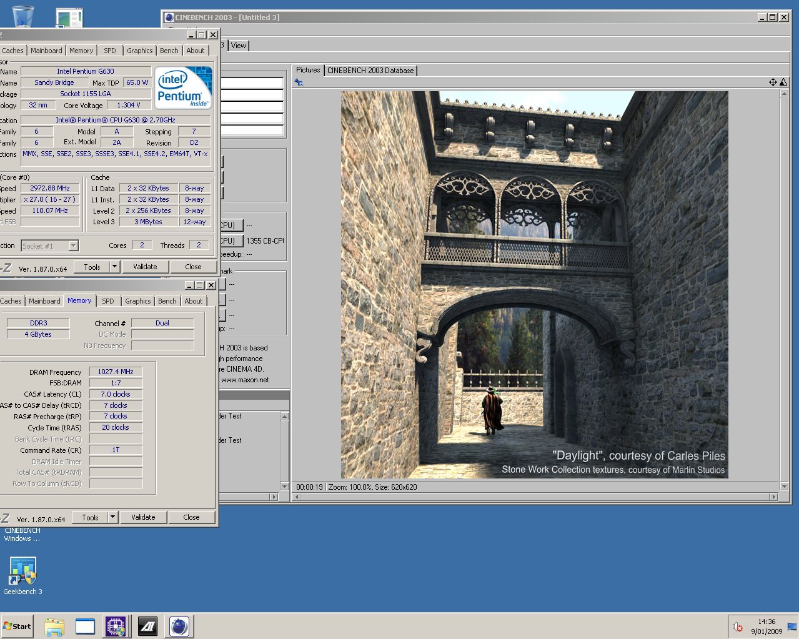The image size is (799, 639).
Task: Switch to CPU-Z from the taskbar
Action: click(116, 627)
